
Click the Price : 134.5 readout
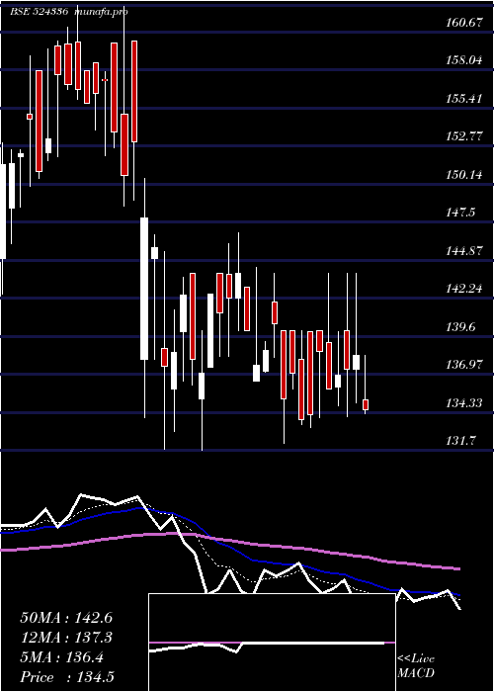click(65, 677)
